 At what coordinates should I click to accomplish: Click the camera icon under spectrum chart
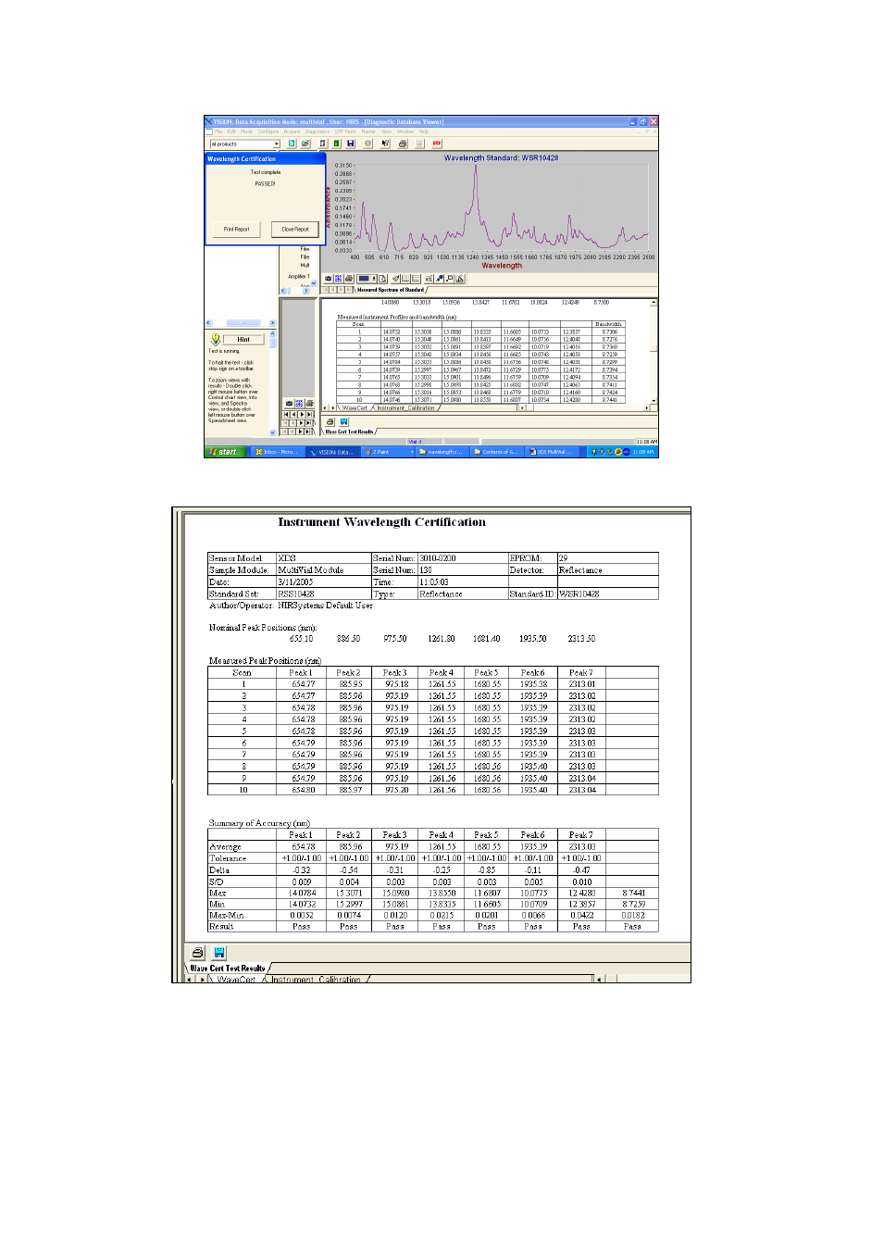pos(329,279)
